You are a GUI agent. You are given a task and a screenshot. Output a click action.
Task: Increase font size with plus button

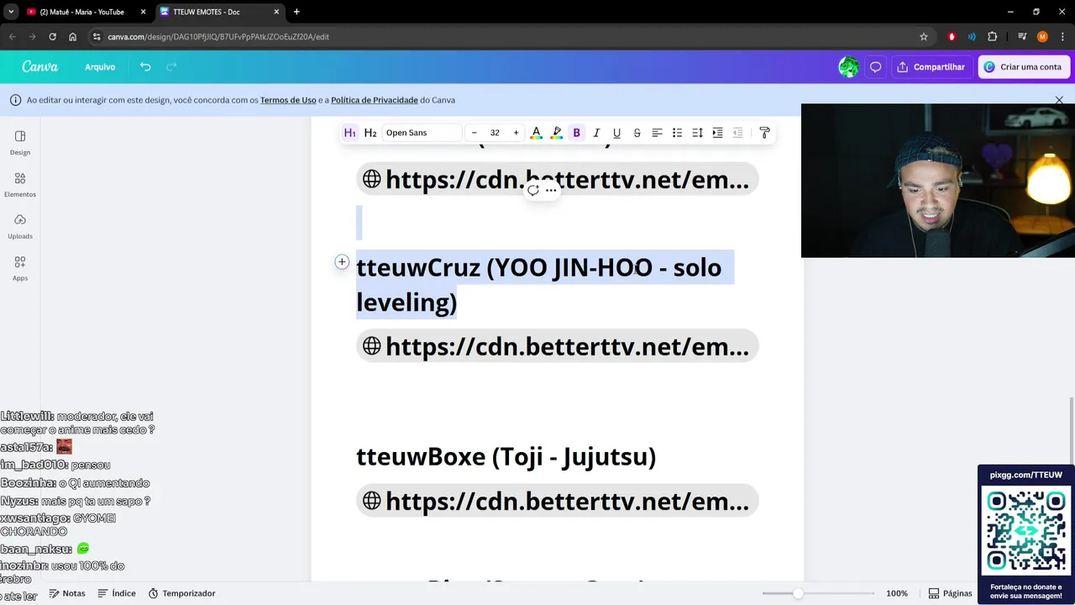(x=516, y=133)
